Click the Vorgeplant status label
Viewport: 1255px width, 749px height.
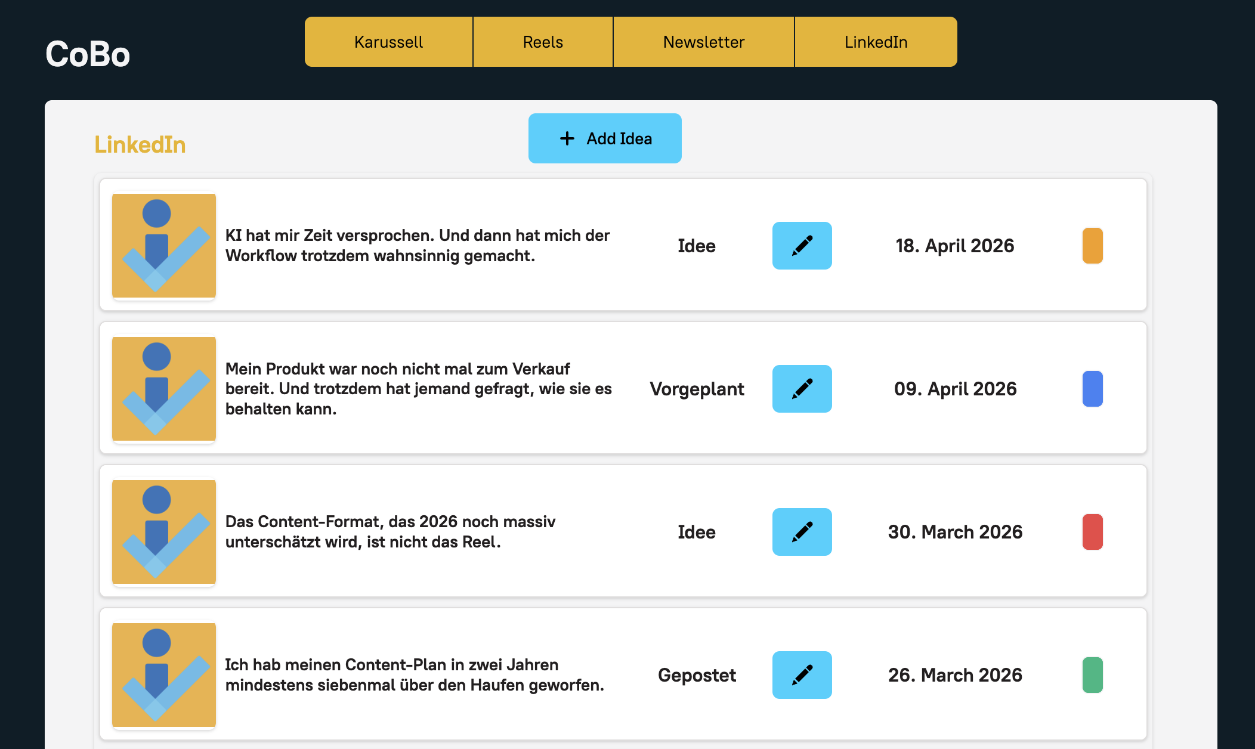(x=697, y=389)
